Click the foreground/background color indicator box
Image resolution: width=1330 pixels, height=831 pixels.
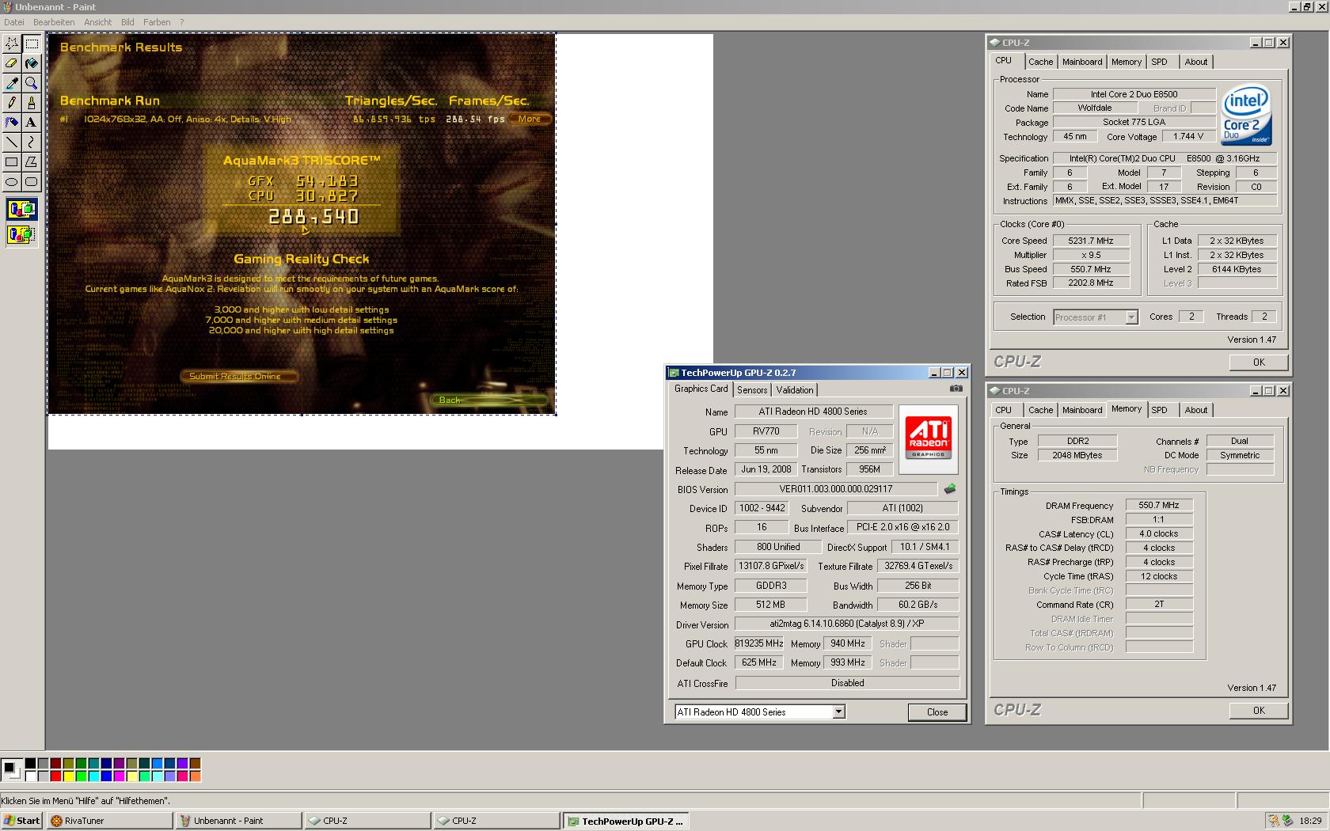(11, 769)
